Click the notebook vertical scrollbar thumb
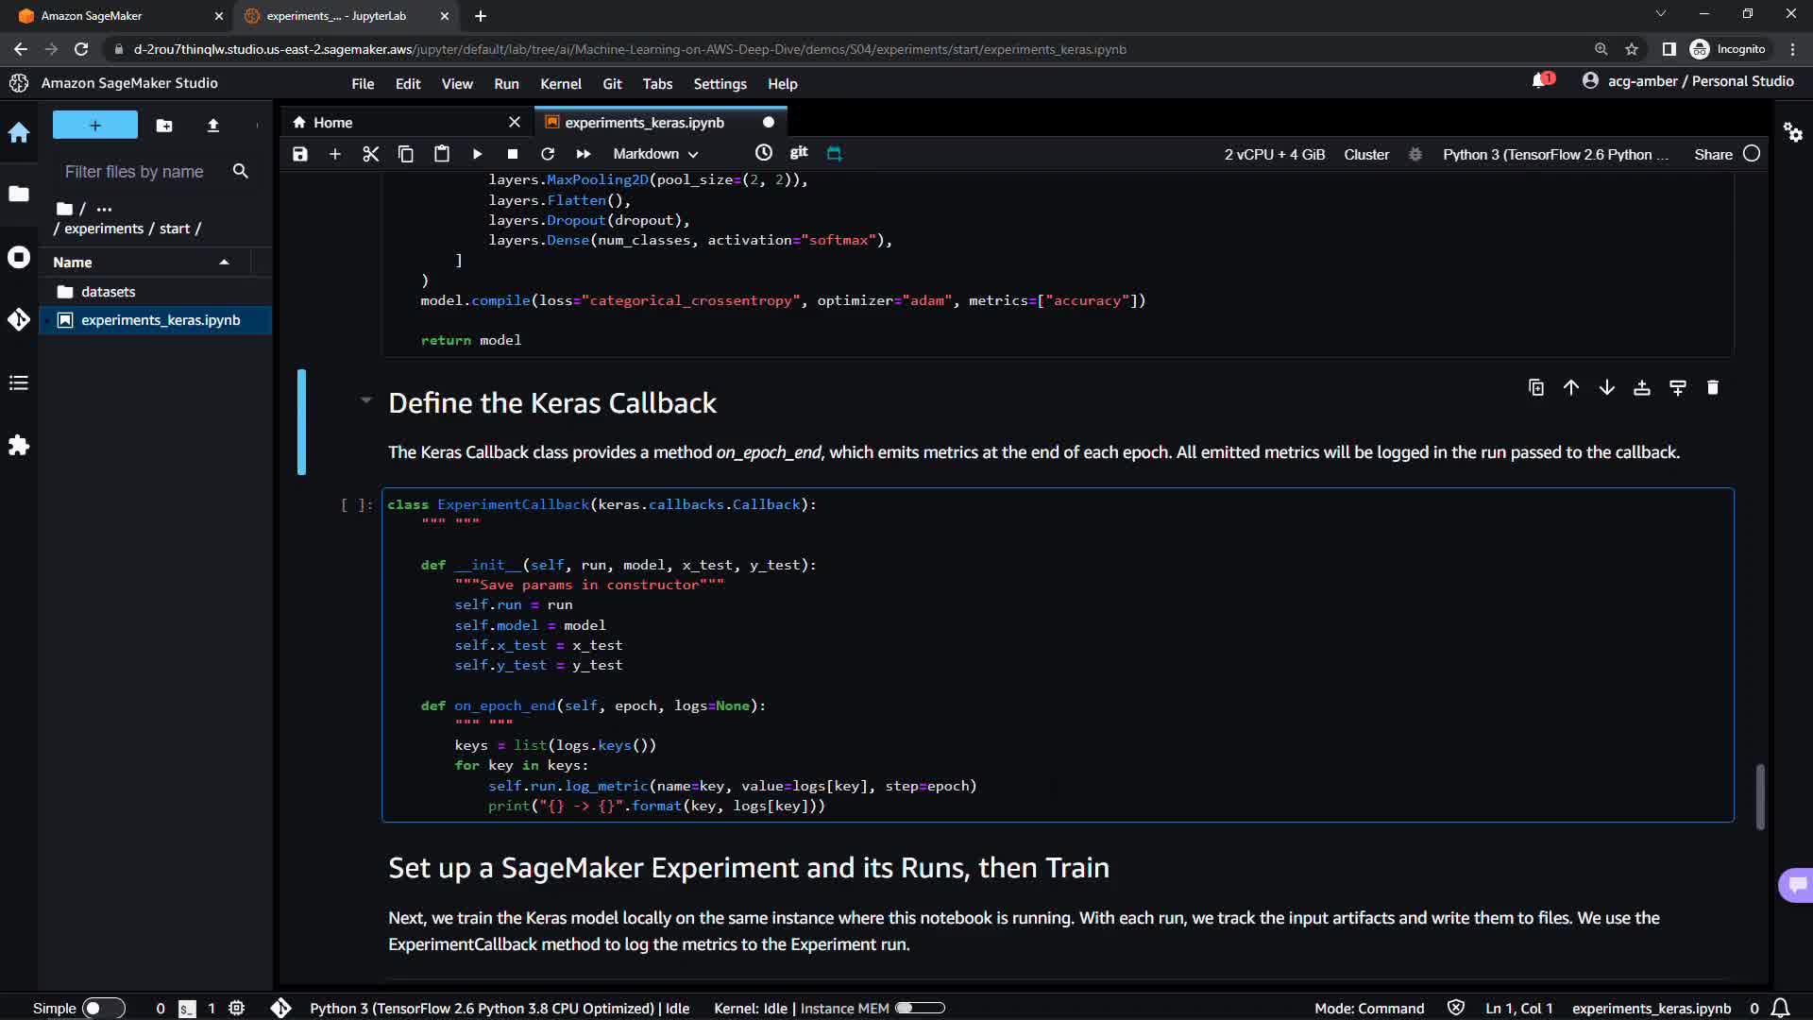Screen dimensions: 1813x1020 pos(1760,796)
